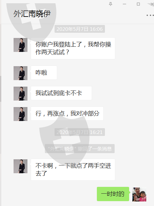Close the chat window
Image resolution: width=154 pixels, height=206 pixels.
click(x=152, y=4)
